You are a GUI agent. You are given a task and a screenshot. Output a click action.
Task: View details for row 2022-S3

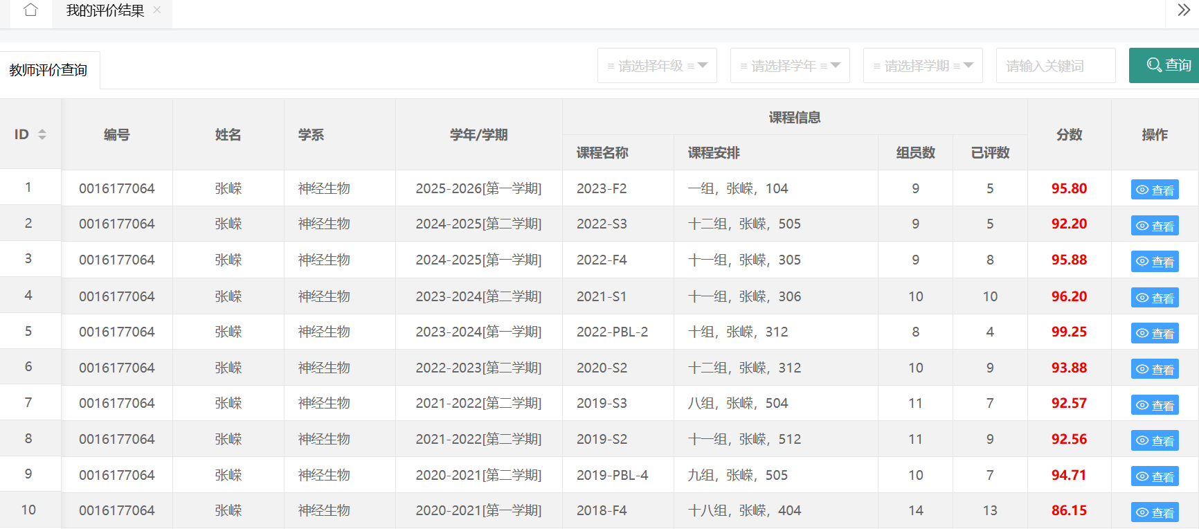click(x=1155, y=226)
